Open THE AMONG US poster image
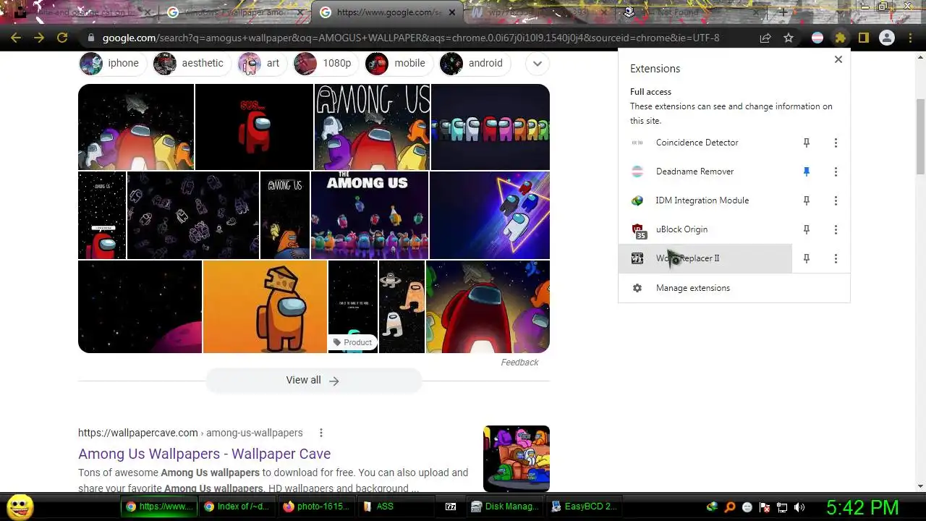The image size is (926, 521). tap(370, 215)
